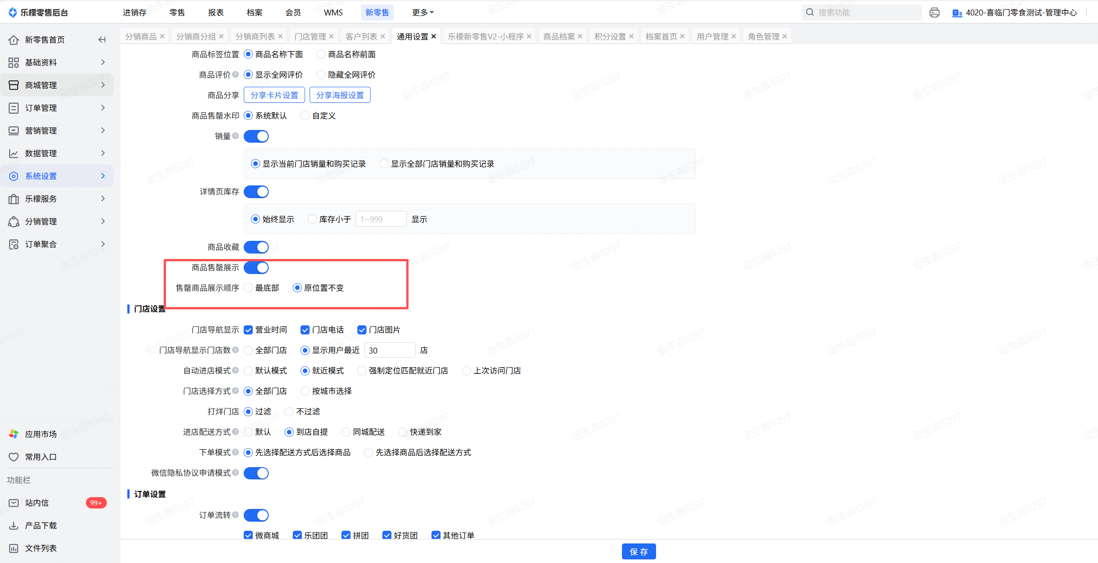Image resolution: width=1098 pixels, height=563 pixels.
Task: Turn off the 详情页库存 switch
Action: pos(256,192)
